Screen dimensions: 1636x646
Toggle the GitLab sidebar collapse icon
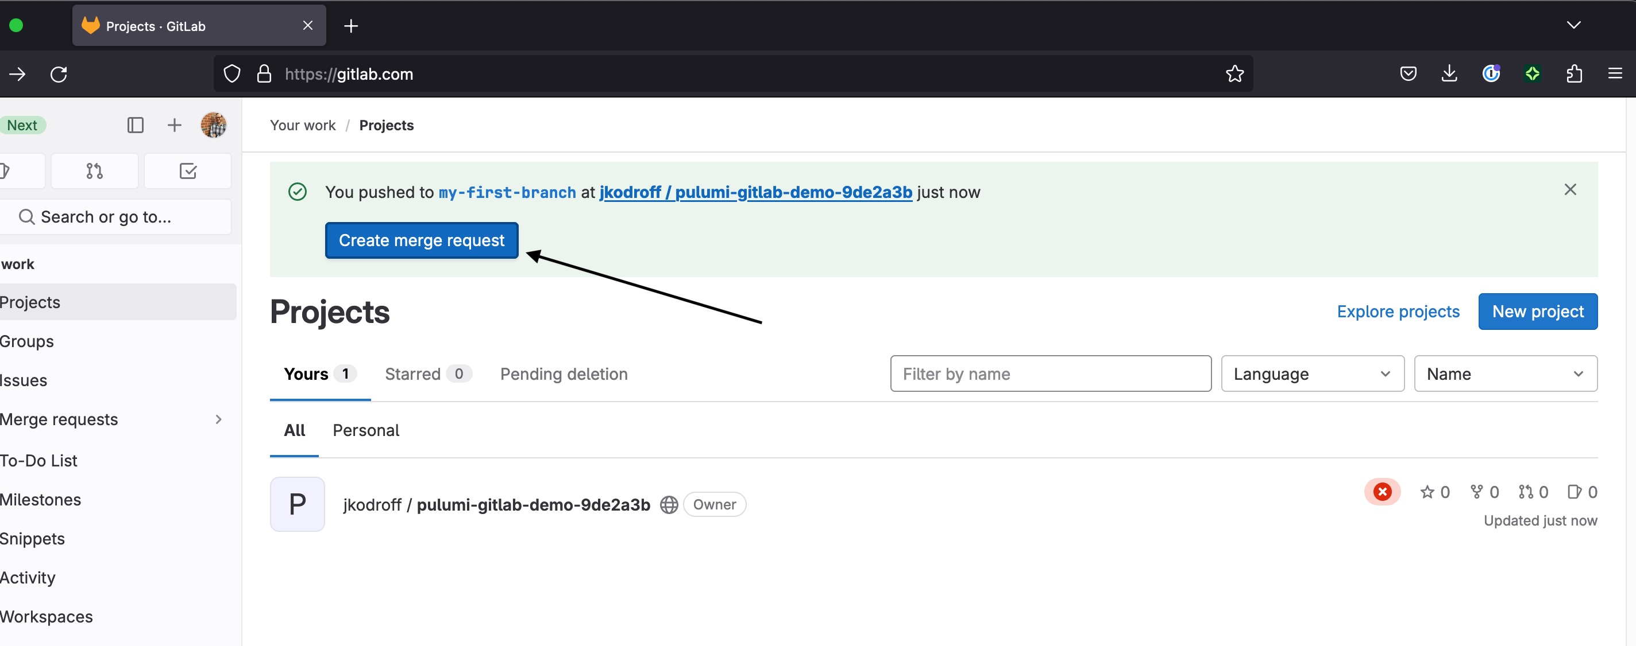click(135, 125)
